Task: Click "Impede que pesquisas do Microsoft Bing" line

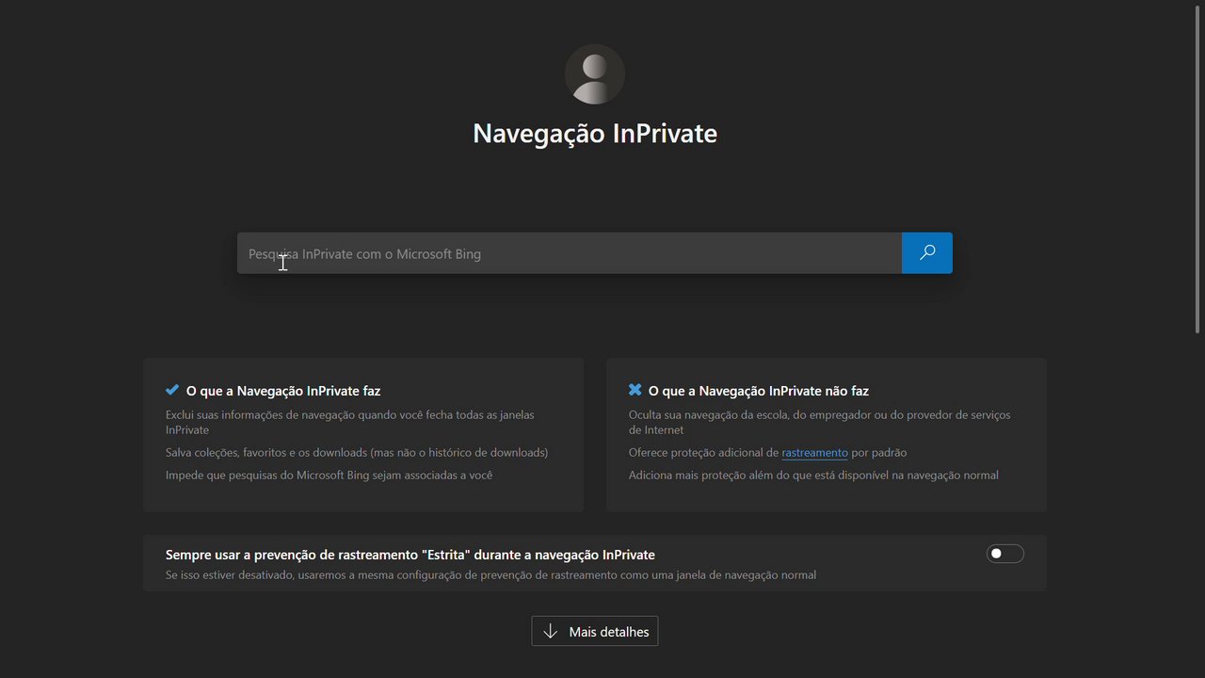Action: tap(329, 475)
